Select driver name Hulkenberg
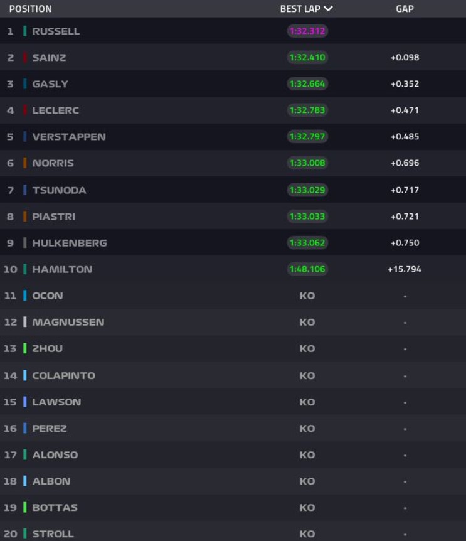 [70, 243]
